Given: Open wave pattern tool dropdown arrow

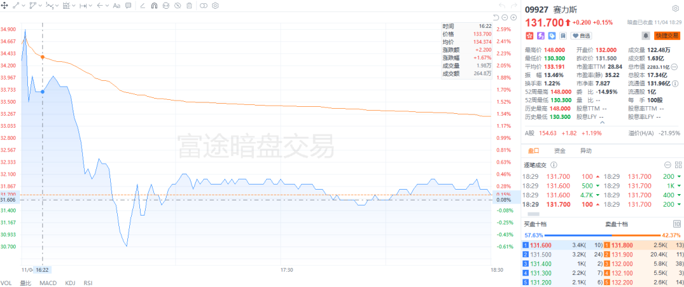Looking at the screenshot, I should click(x=57, y=6).
